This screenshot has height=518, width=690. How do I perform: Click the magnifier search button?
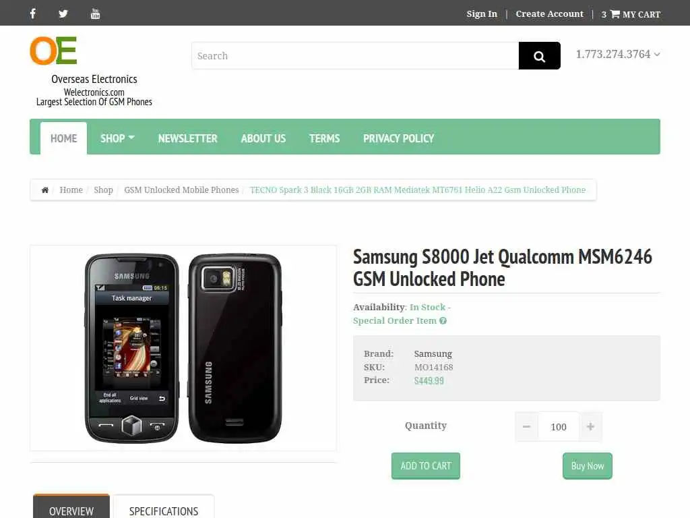click(x=540, y=56)
